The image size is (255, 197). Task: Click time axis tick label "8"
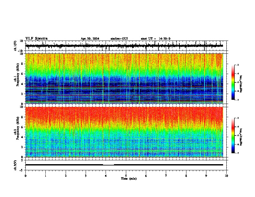click(186, 176)
